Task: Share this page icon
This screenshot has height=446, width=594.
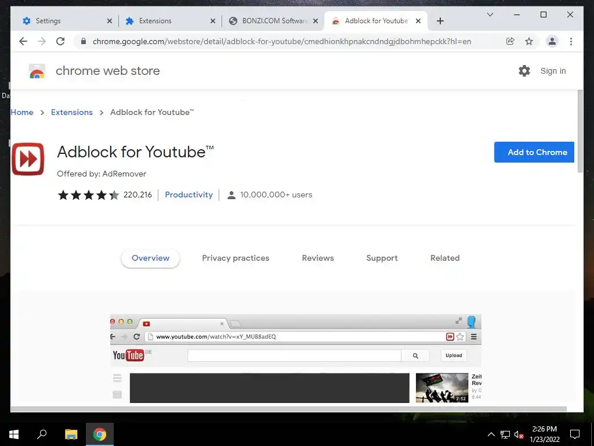Action: [x=510, y=41]
